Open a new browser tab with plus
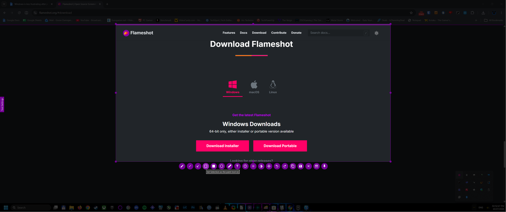Viewport: 506px width, 212px height. pyautogui.click(x=107, y=4)
